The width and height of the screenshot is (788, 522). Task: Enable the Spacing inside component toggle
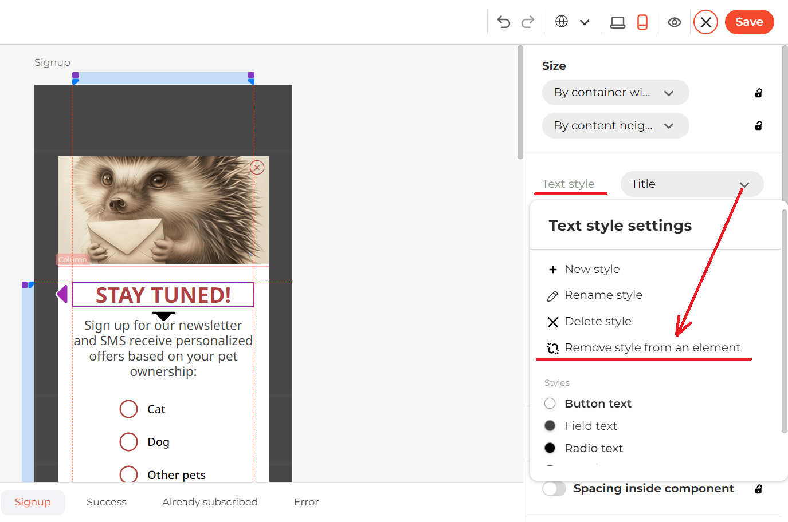(554, 488)
